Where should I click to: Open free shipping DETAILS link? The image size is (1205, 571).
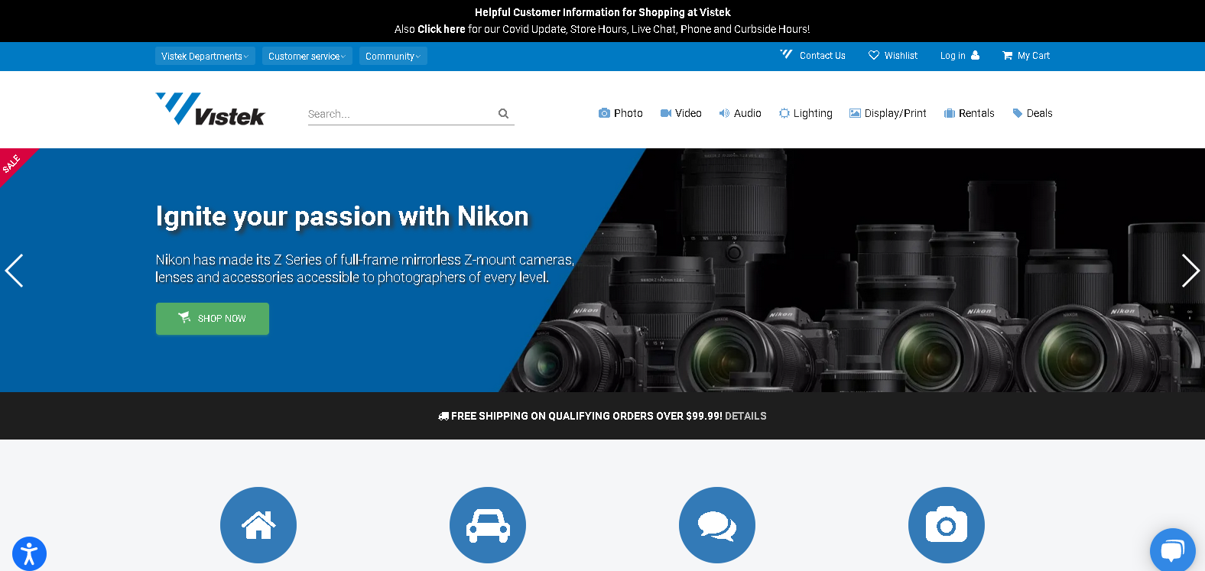tap(745, 416)
